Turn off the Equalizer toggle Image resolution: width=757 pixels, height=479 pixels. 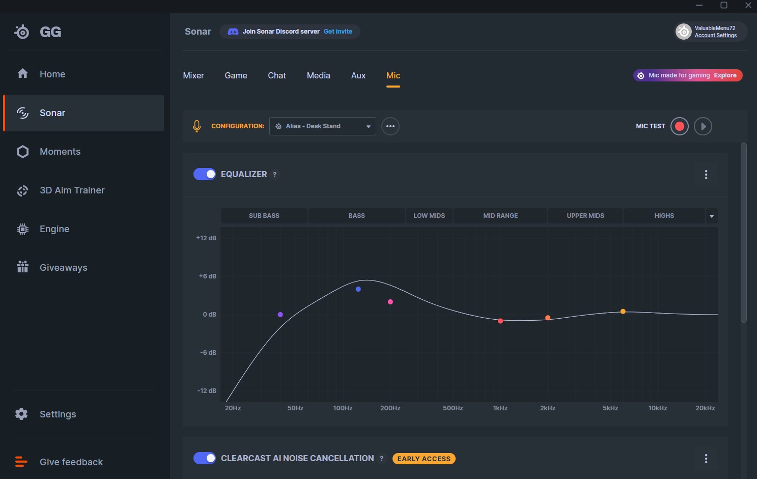[x=205, y=174]
